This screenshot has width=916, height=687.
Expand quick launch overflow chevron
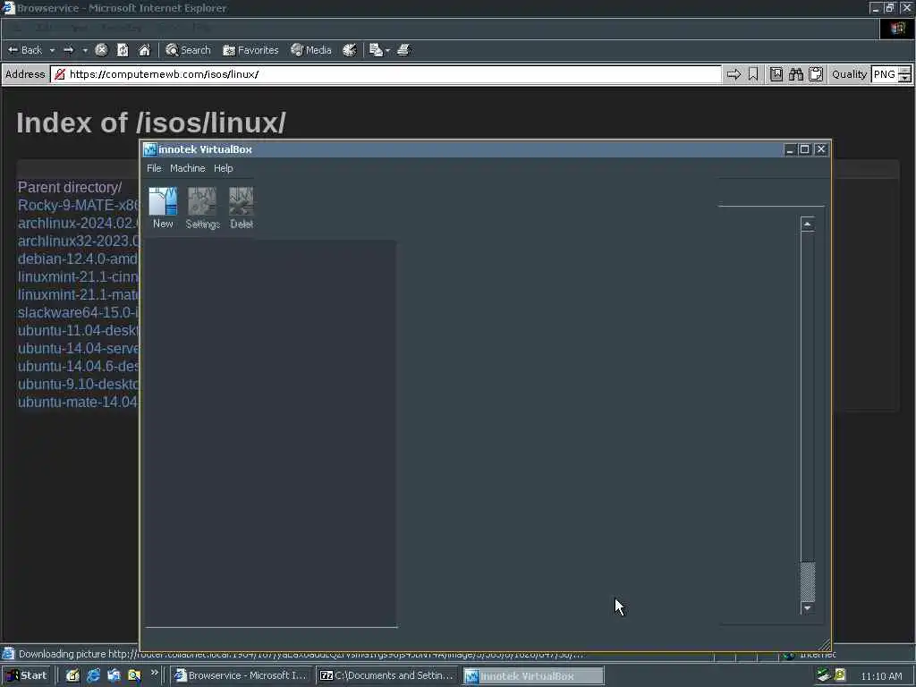point(154,673)
